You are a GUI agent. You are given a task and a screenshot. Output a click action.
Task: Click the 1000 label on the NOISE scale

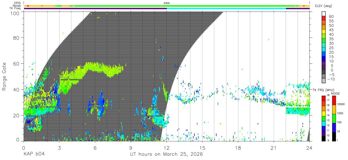pos(340,113)
